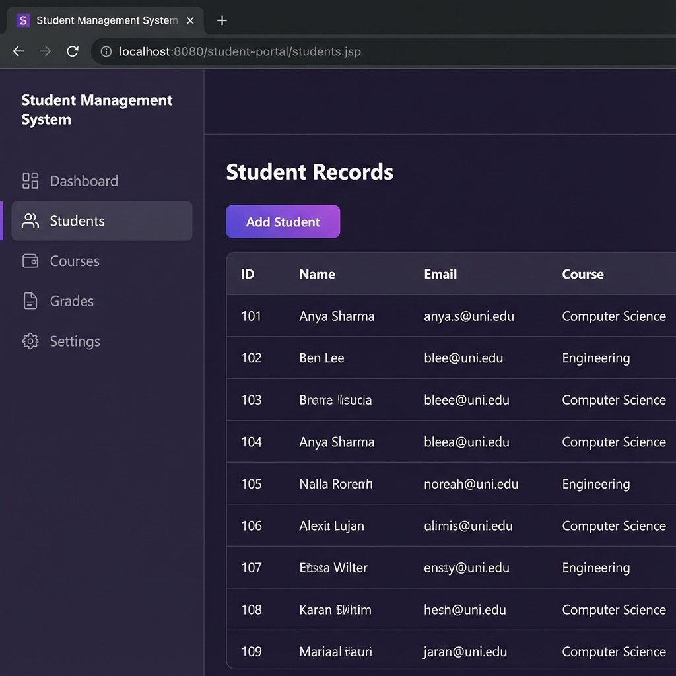Open Settings via the gear icon
The width and height of the screenshot is (676, 676).
coord(30,341)
